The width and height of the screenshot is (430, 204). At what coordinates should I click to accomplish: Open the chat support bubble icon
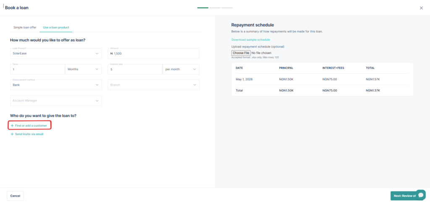tap(421, 195)
